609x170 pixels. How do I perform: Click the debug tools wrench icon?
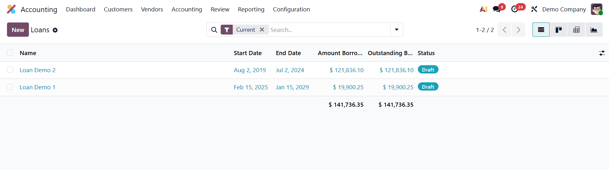534,9
